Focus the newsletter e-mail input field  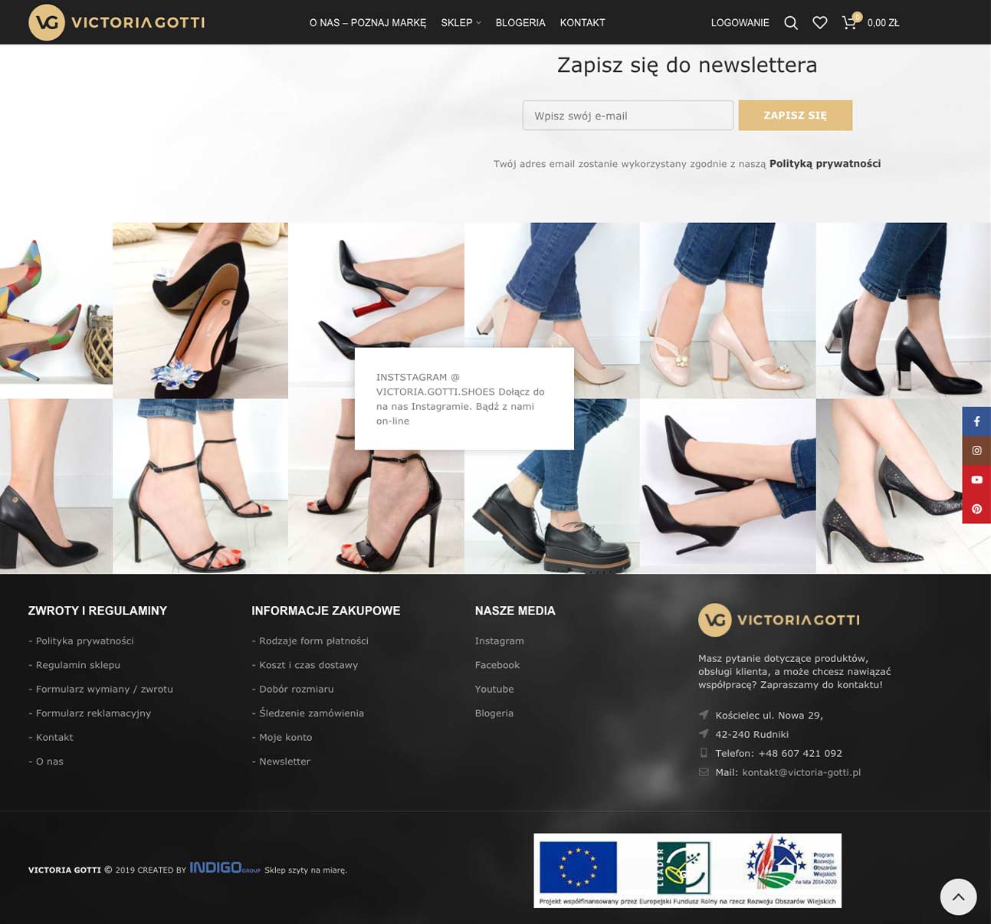click(x=627, y=116)
